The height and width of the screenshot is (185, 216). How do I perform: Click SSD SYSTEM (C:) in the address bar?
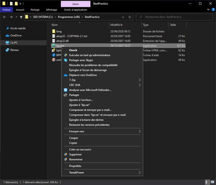[x=43, y=17]
